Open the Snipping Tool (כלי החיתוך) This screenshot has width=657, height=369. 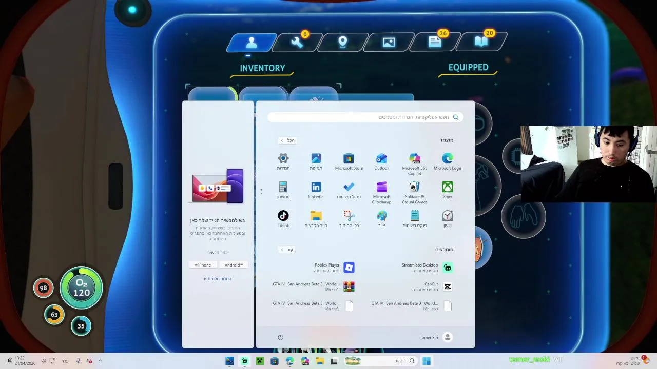pyautogui.click(x=349, y=219)
